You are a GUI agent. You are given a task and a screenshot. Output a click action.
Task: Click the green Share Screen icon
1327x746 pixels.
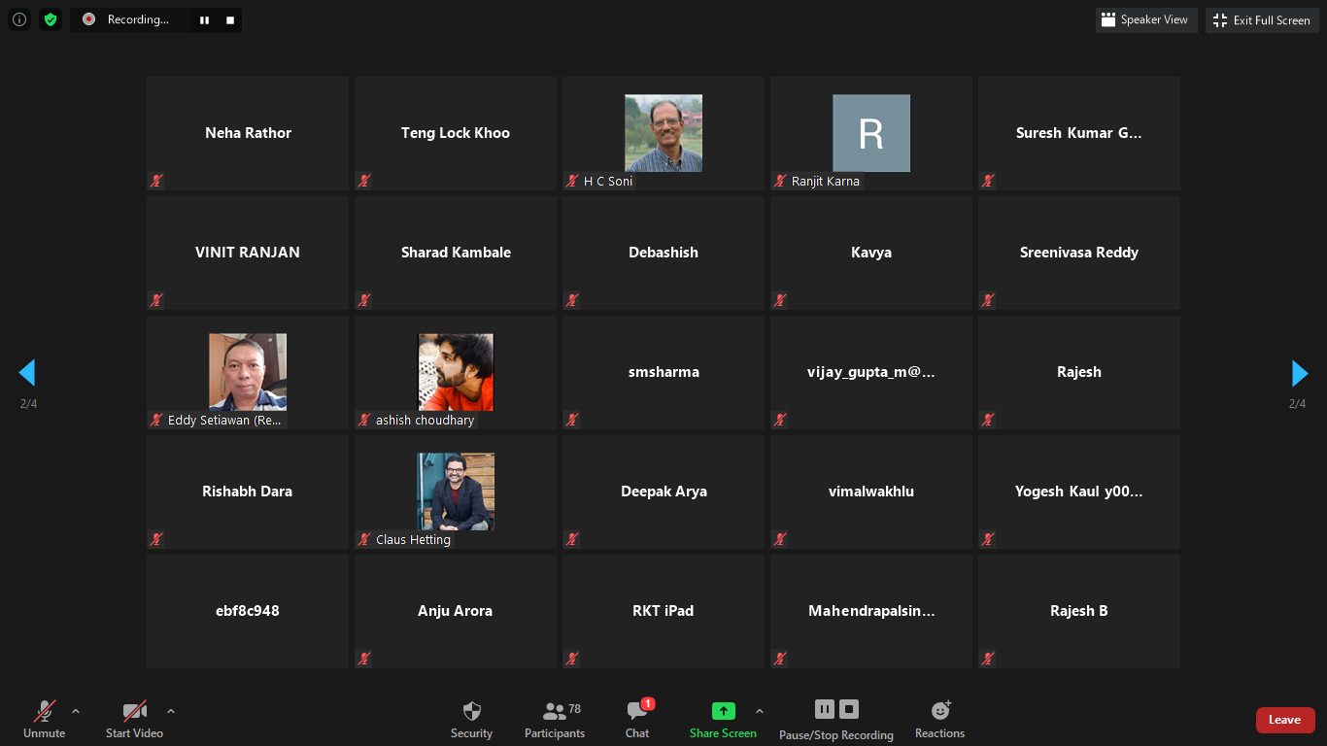click(x=723, y=711)
